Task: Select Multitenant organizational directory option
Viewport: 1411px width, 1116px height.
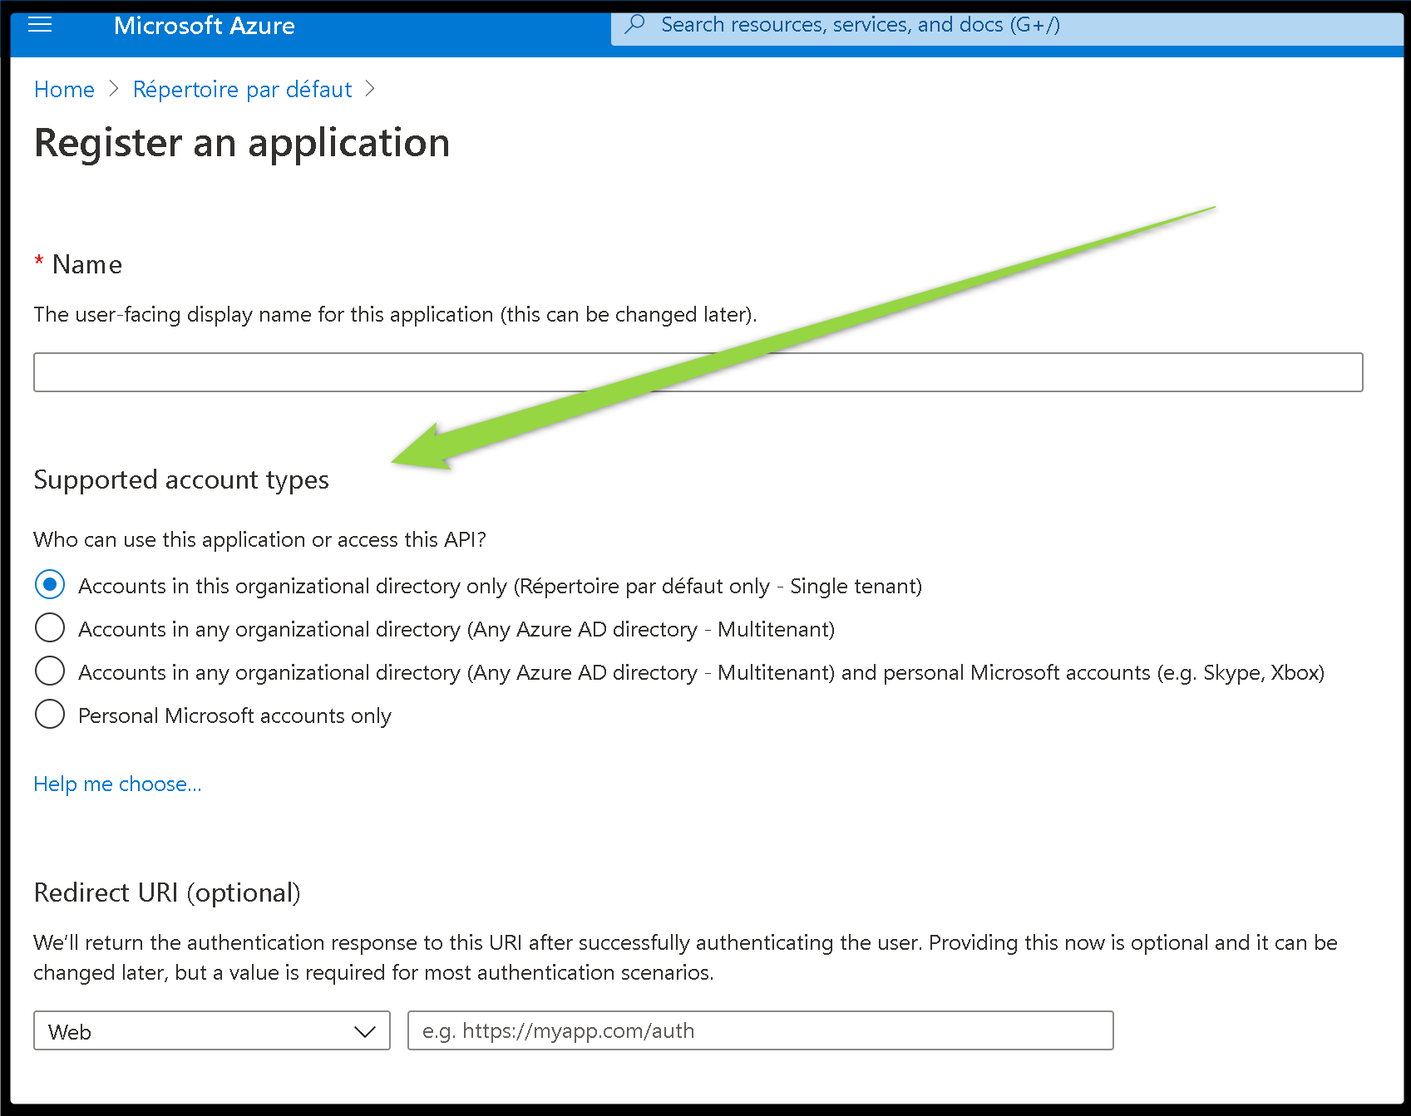Action: click(x=50, y=628)
